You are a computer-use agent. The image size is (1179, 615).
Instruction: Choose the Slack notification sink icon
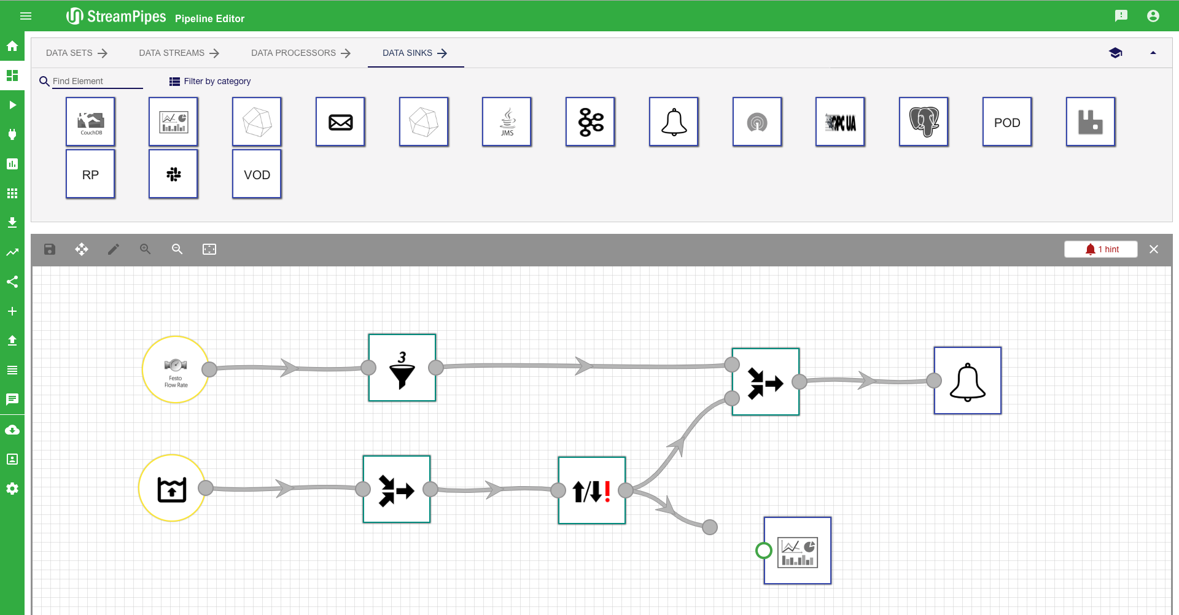point(173,174)
